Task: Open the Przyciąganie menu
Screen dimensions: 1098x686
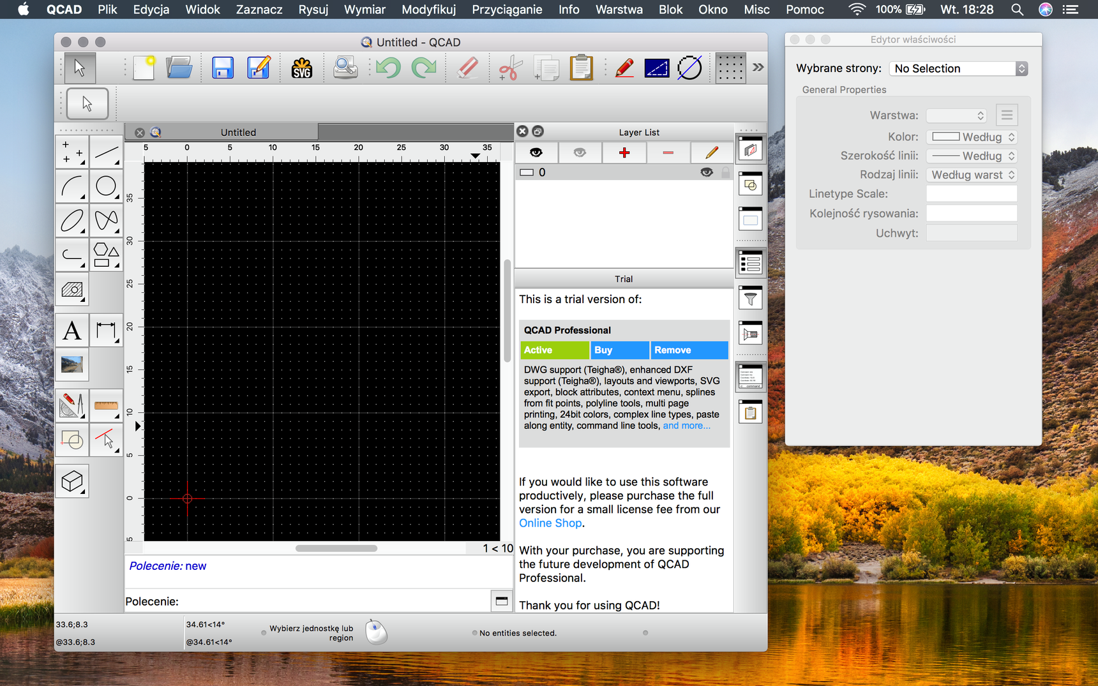Action: [x=507, y=10]
